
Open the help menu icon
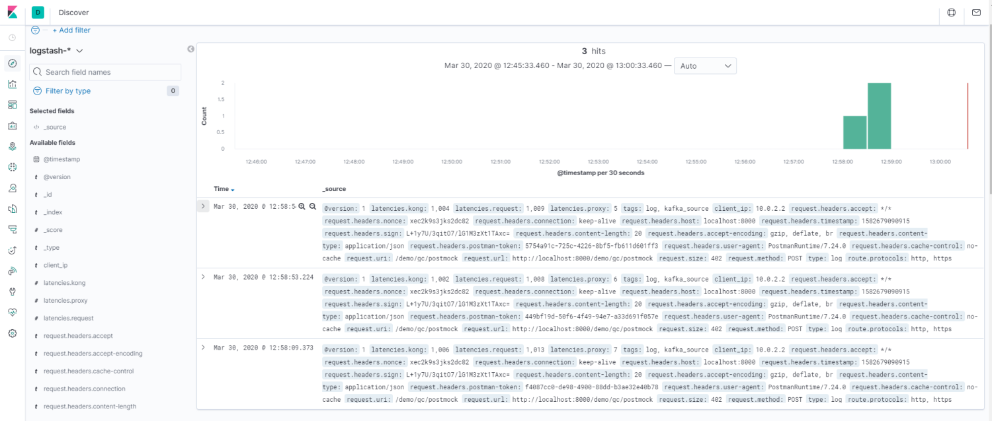click(952, 12)
